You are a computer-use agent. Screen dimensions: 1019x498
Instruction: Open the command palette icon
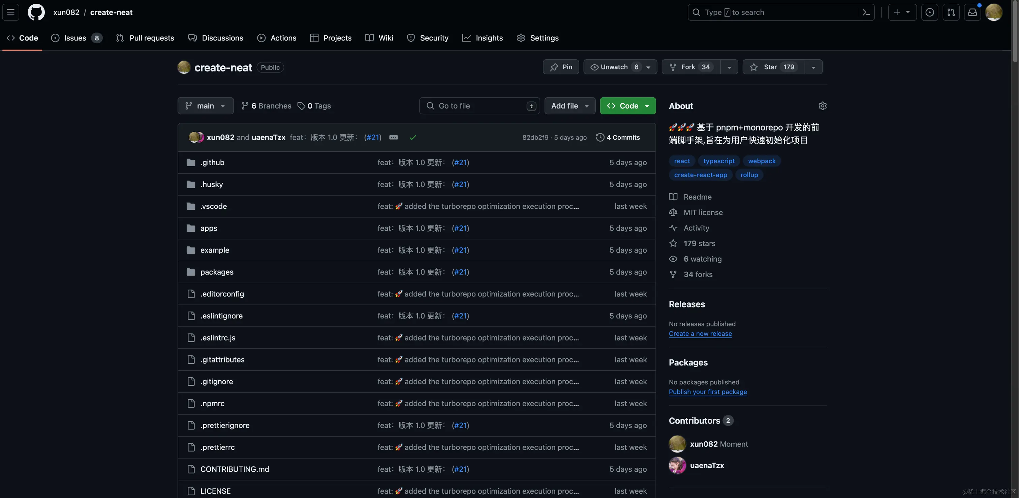click(866, 12)
